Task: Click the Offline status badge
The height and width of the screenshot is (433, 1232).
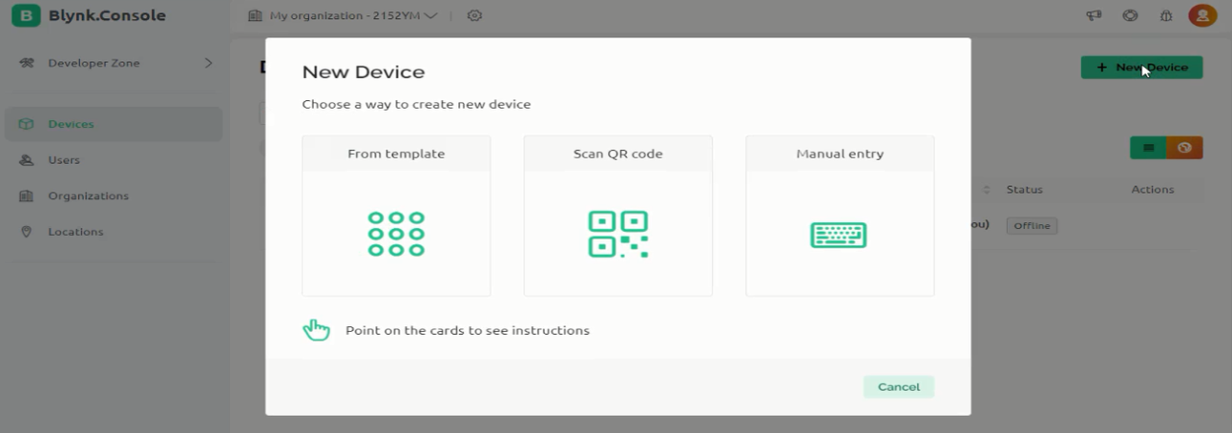Action: coord(1032,226)
